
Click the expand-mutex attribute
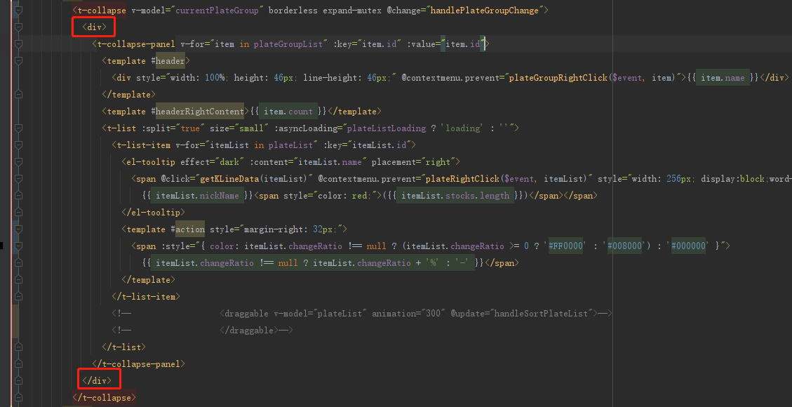(353, 11)
